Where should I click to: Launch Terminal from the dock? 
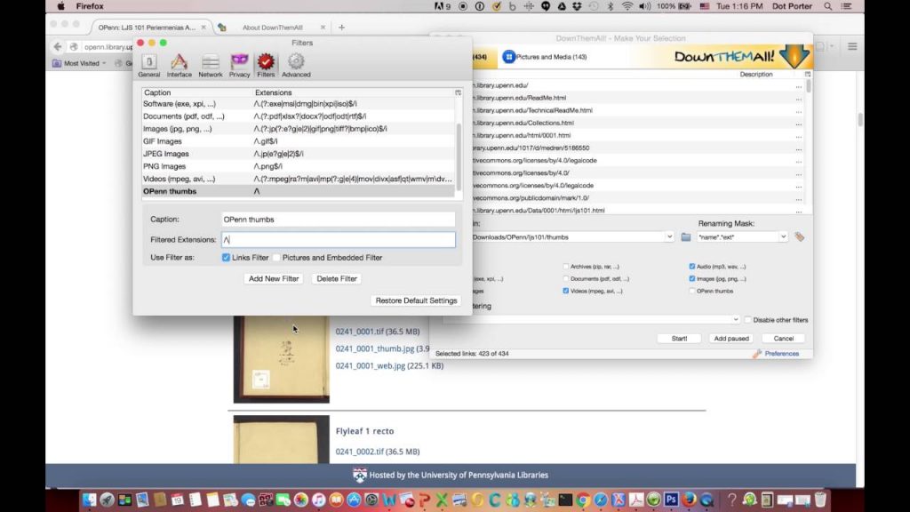click(x=565, y=500)
